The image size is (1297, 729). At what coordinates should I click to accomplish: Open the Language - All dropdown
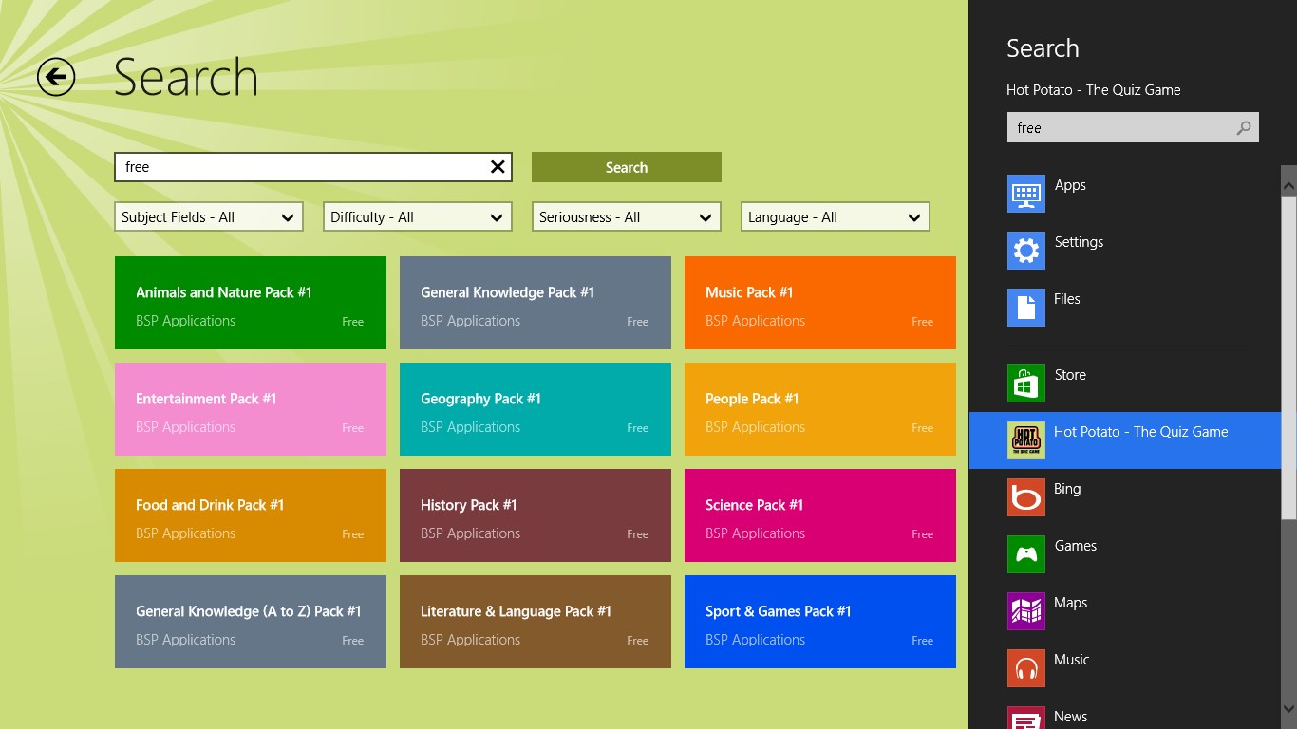coord(836,216)
